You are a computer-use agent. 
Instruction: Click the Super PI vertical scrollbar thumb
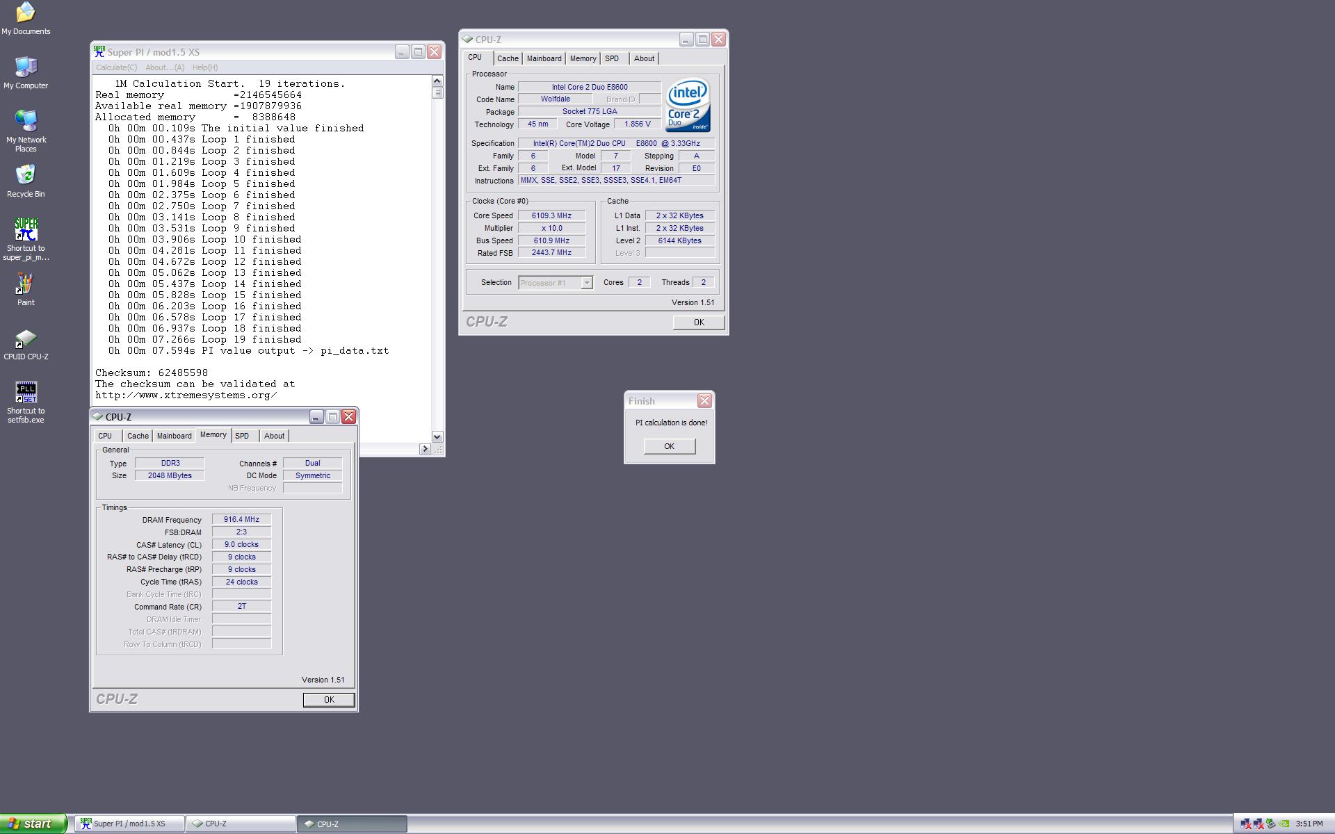437,92
